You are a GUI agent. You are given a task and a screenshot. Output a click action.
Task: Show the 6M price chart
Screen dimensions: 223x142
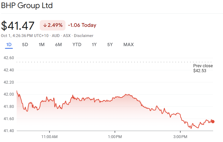58,45
